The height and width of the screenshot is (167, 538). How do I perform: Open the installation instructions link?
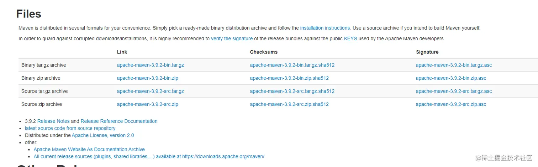[325, 28]
